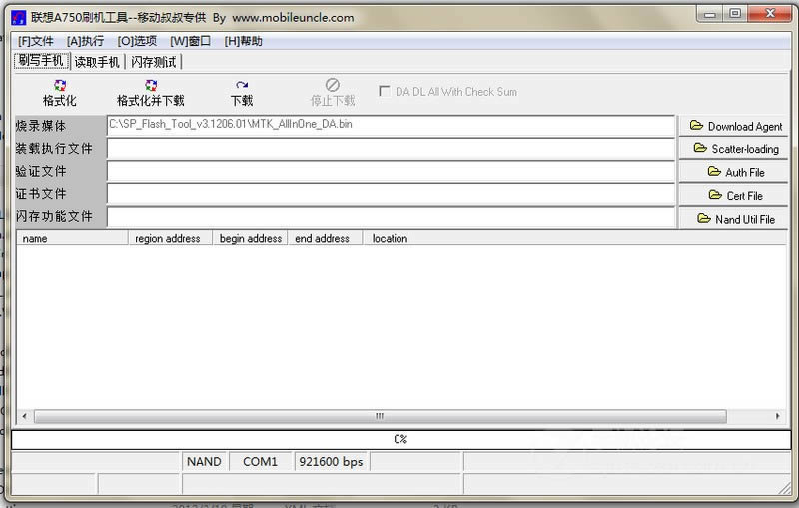The width and height of the screenshot is (799, 508).
Task: Browse for a Scatter-loading file
Action: click(x=734, y=149)
